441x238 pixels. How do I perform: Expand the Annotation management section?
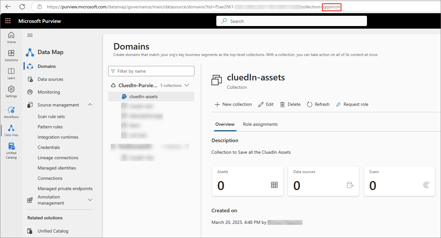(x=90, y=200)
